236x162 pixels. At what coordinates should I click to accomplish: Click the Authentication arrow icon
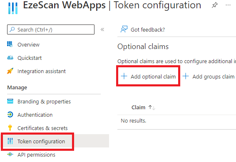tap(10, 115)
